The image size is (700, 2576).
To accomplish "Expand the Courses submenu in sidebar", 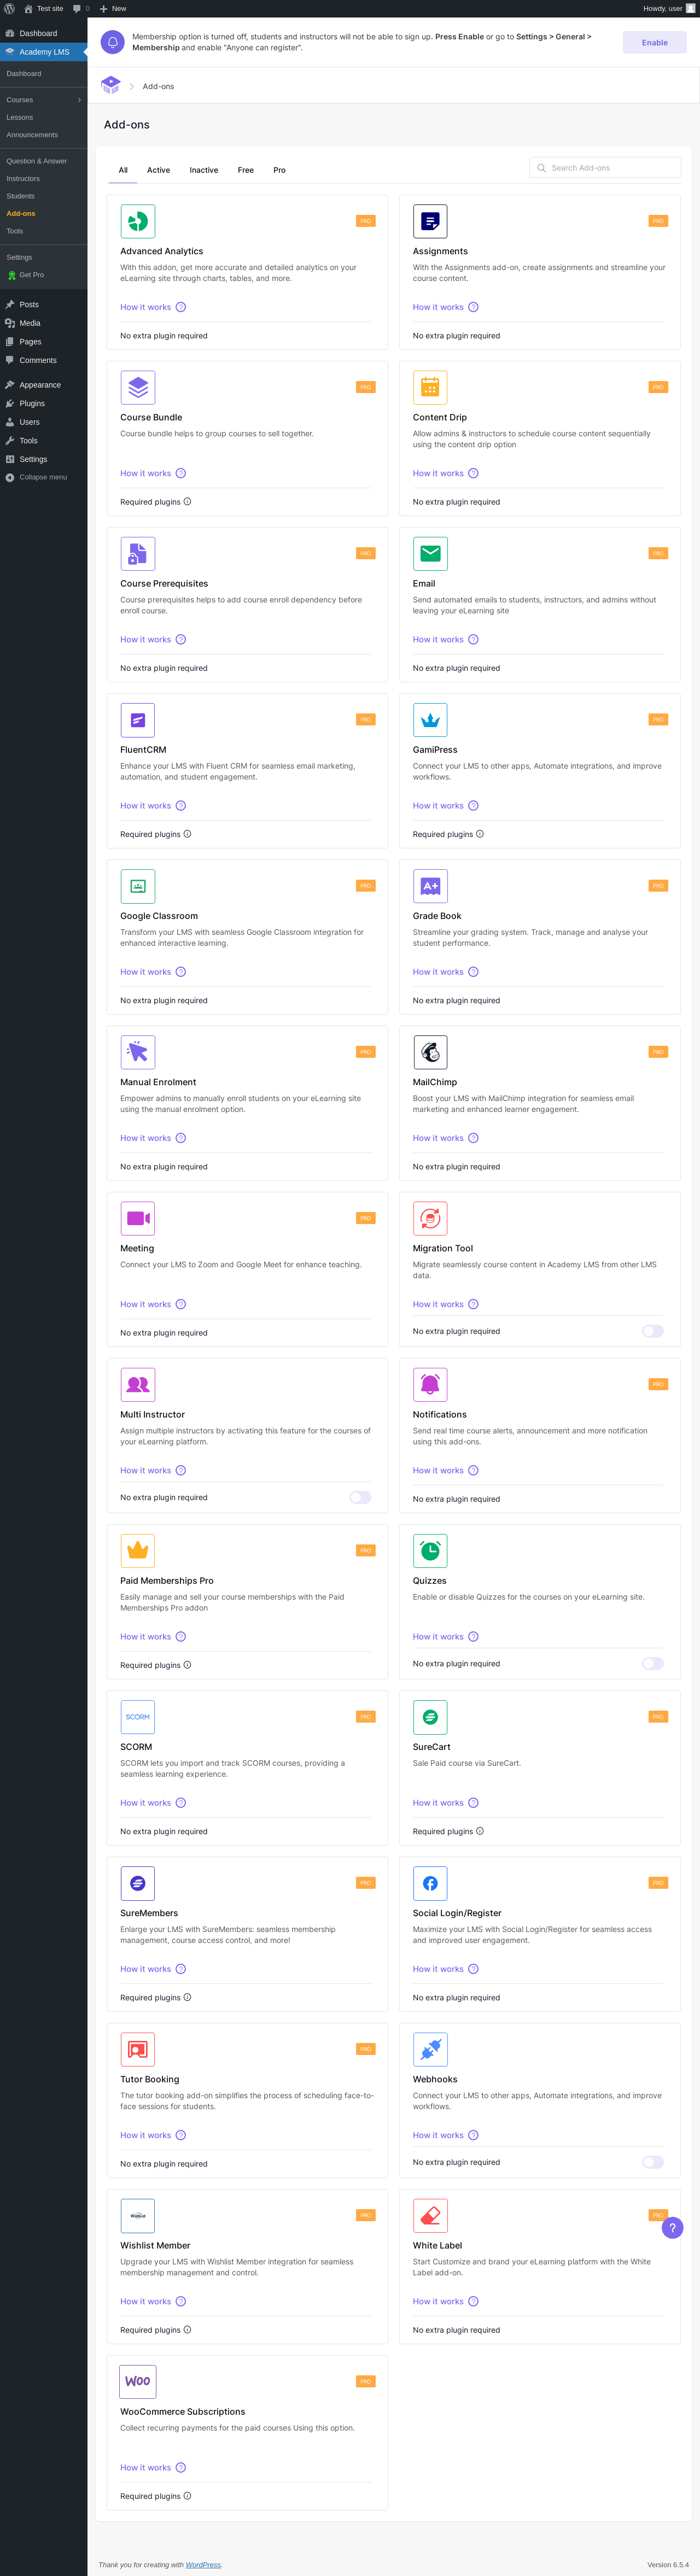I will pos(79,100).
